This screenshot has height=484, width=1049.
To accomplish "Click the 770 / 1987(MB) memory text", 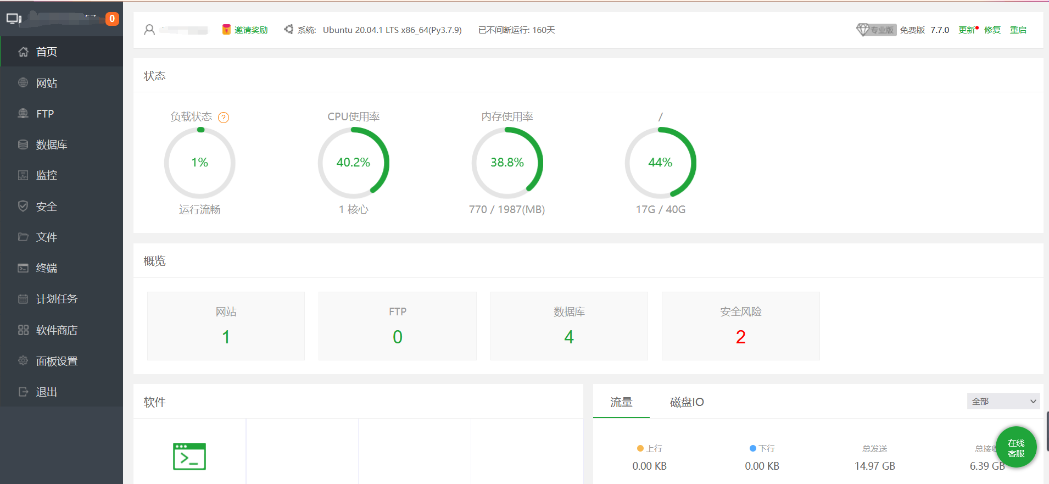I will click(x=507, y=209).
